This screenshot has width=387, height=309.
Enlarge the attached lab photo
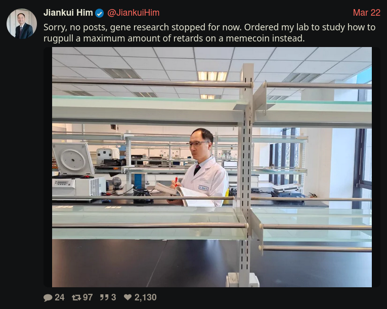(212, 167)
